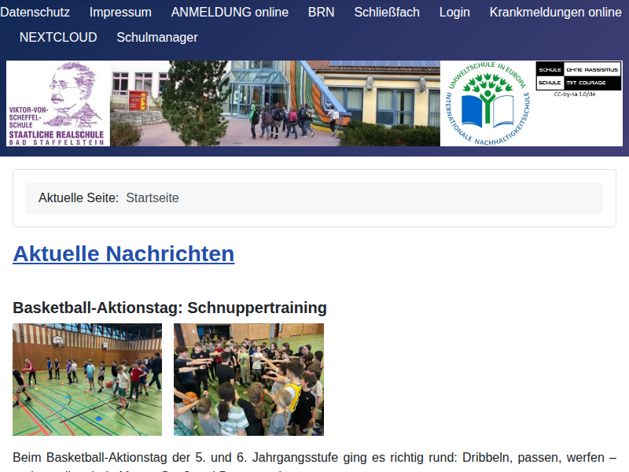Go to ANMELDUNG online

(x=230, y=12)
